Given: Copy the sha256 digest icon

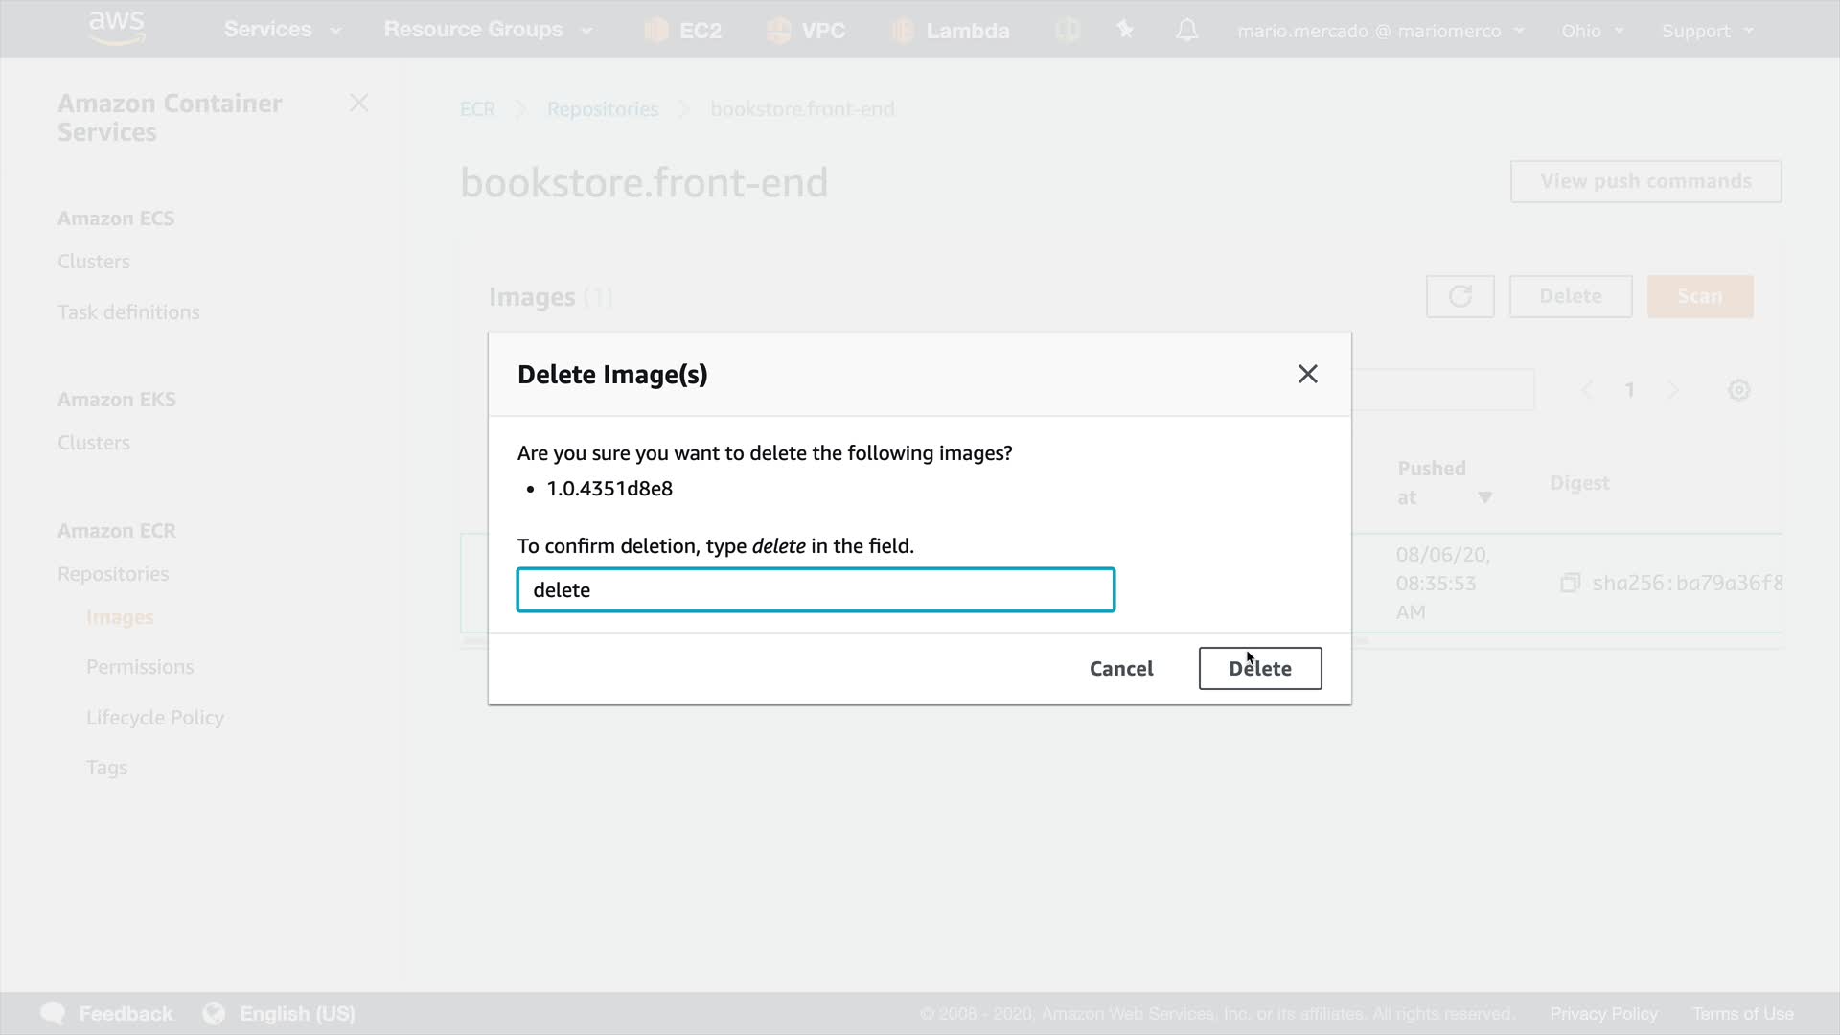Looking at the screenshot, I should pos(1570,583).
